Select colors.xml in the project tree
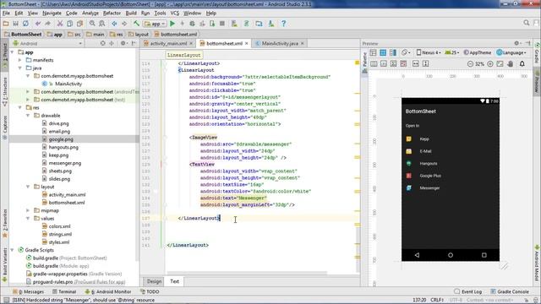Screen dimensions: 541x304 [59, 226]
